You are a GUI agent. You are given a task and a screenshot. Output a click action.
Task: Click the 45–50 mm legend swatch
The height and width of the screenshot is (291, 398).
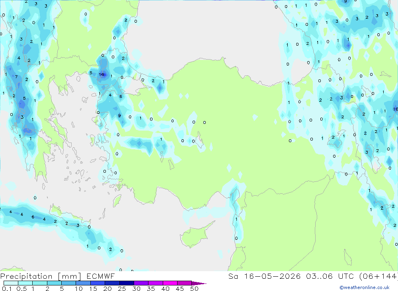(184, 283)
